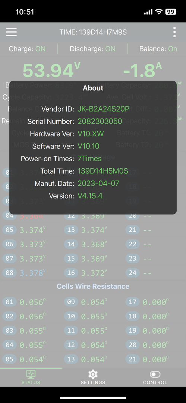Image resolution: width=186 pixels, height=403 pixels.
Task: Toggle the Balance On status
Action: (x=158, y=49)
